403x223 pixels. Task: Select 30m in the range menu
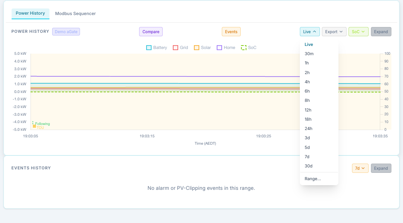pyautogui.click(x=319, y=54)
